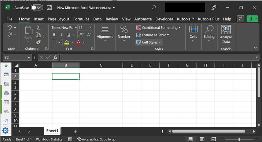Click the Borders grid icon

pyautogui.click(x=54, y=42)
